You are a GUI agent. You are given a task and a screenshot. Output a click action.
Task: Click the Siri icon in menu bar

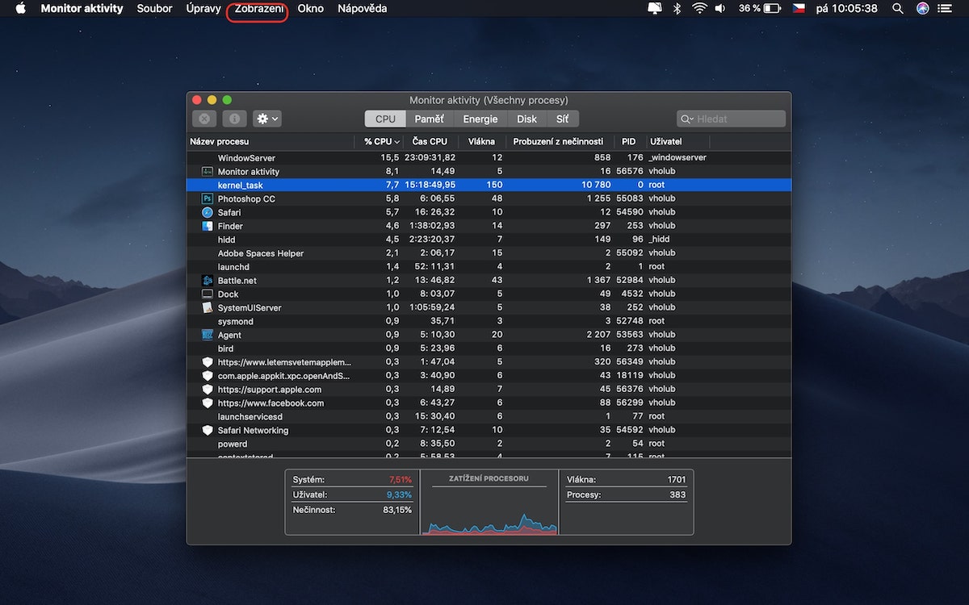(923, 9)
